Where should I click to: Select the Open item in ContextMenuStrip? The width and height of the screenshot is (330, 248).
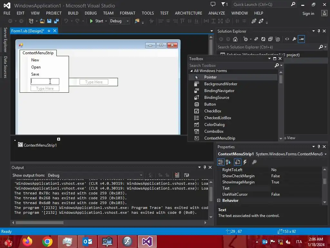pyautogui.click(x=36, y=67)
